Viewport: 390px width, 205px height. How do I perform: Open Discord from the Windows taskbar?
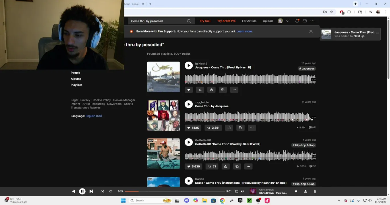[x=187, y=200]
